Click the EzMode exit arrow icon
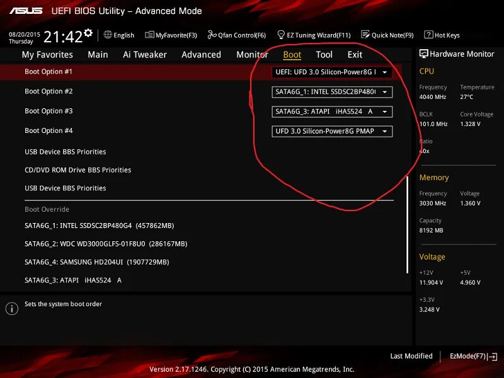The height and width of the screenshot is (378, 504). (493, 357)
